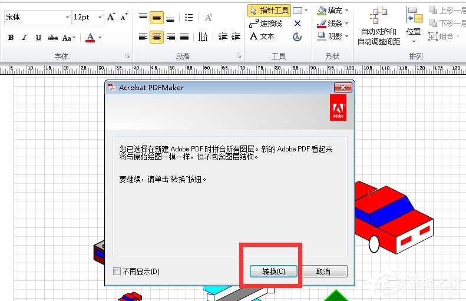
Task: Justify paragraph text
Action: coord(184,37)
